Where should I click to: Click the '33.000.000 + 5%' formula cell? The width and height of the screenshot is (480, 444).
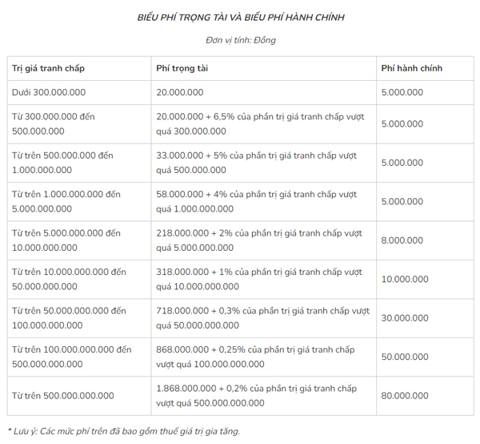point(263,163)
